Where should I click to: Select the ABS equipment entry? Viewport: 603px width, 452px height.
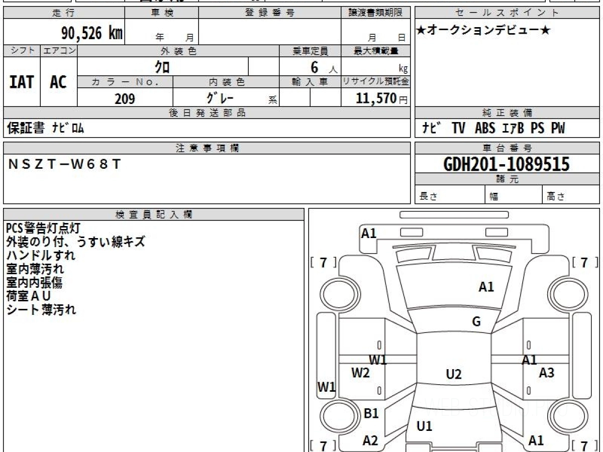click(x=485, y=129)
